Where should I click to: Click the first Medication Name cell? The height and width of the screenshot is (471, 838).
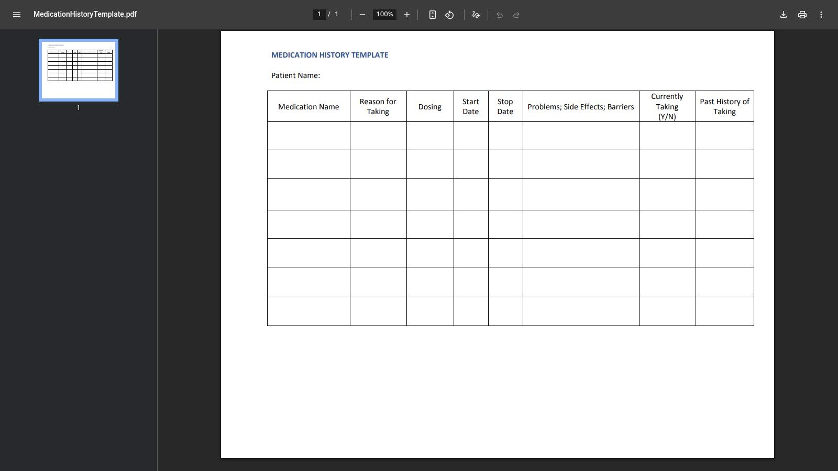point(308,136)
